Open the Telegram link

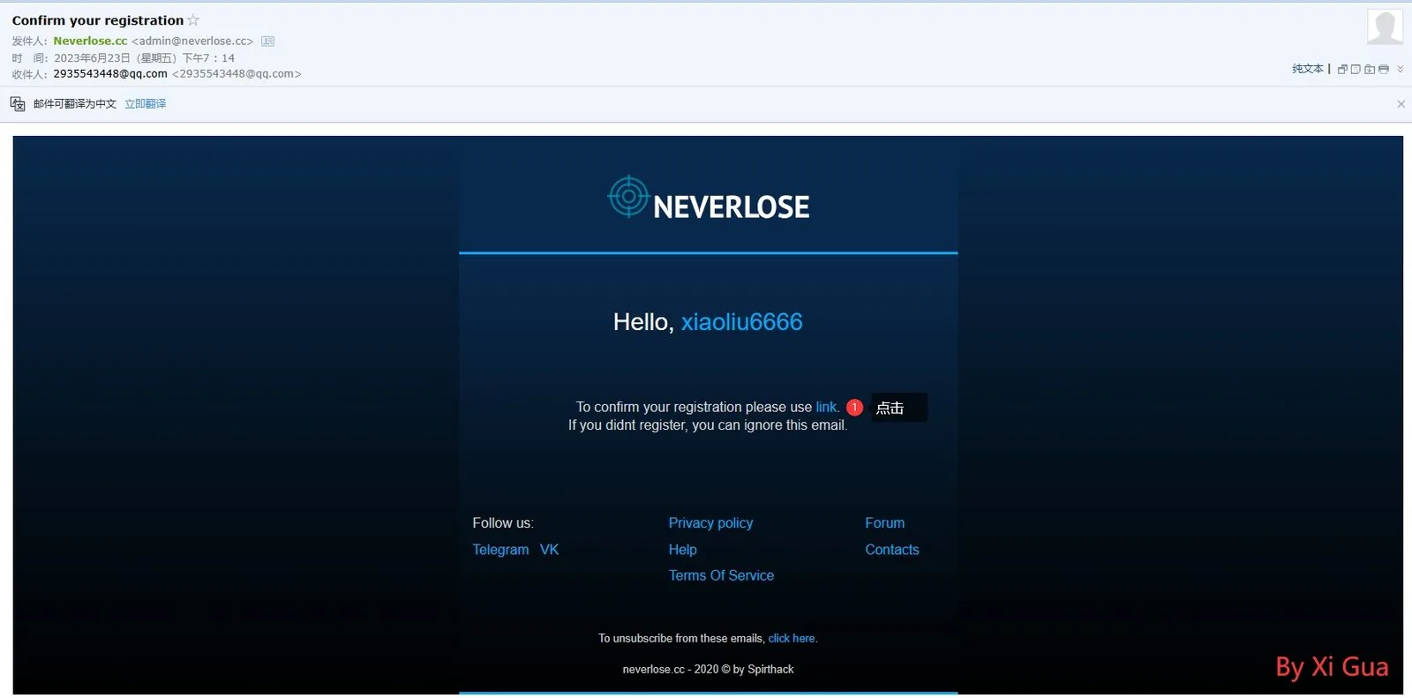500,550
